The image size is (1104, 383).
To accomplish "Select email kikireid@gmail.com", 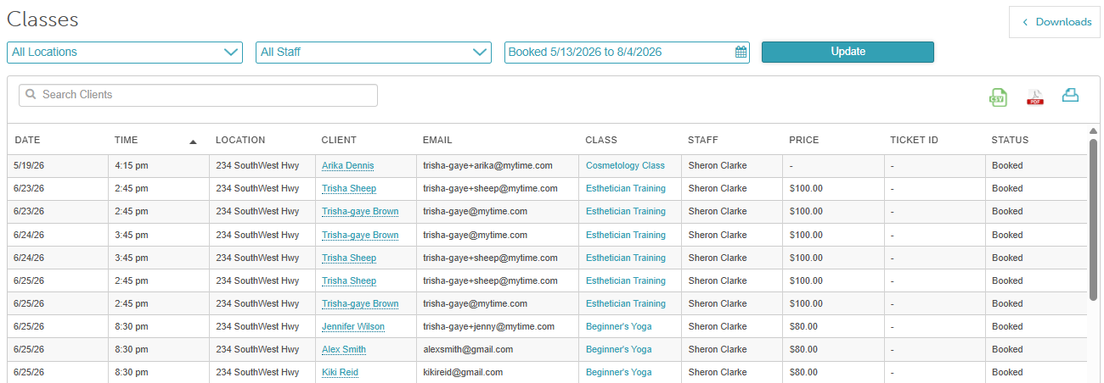I will (x=463, y=373).
